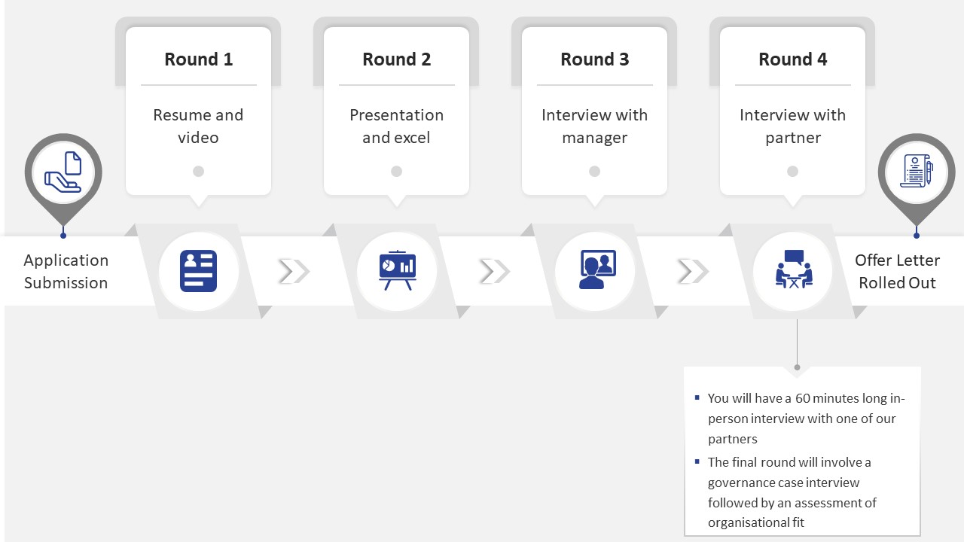Viewport: 964px width, 542px height.
Task: Click the 60 minutes interview bullet text
Action: 806,419
